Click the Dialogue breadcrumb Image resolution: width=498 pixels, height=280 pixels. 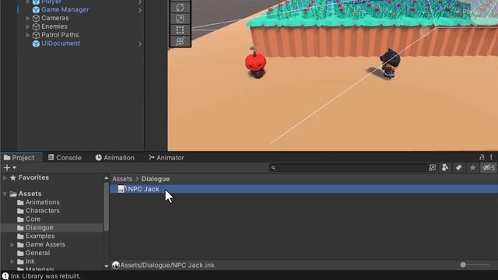(156, 179)
